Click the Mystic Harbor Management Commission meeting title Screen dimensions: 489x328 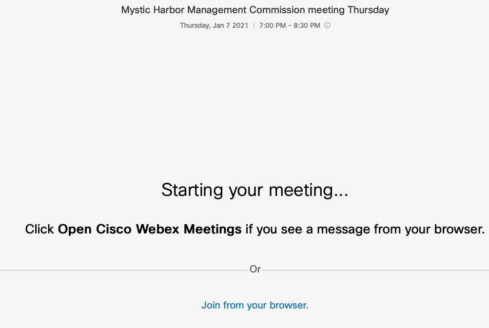click(x=255, y=10)
